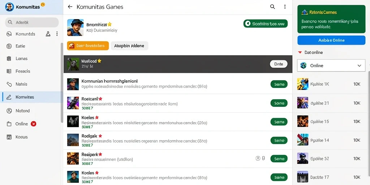The image size is (370, 185).
Task: Click the Dnte button on Nustiood row
Action: [x=279, y=64]
